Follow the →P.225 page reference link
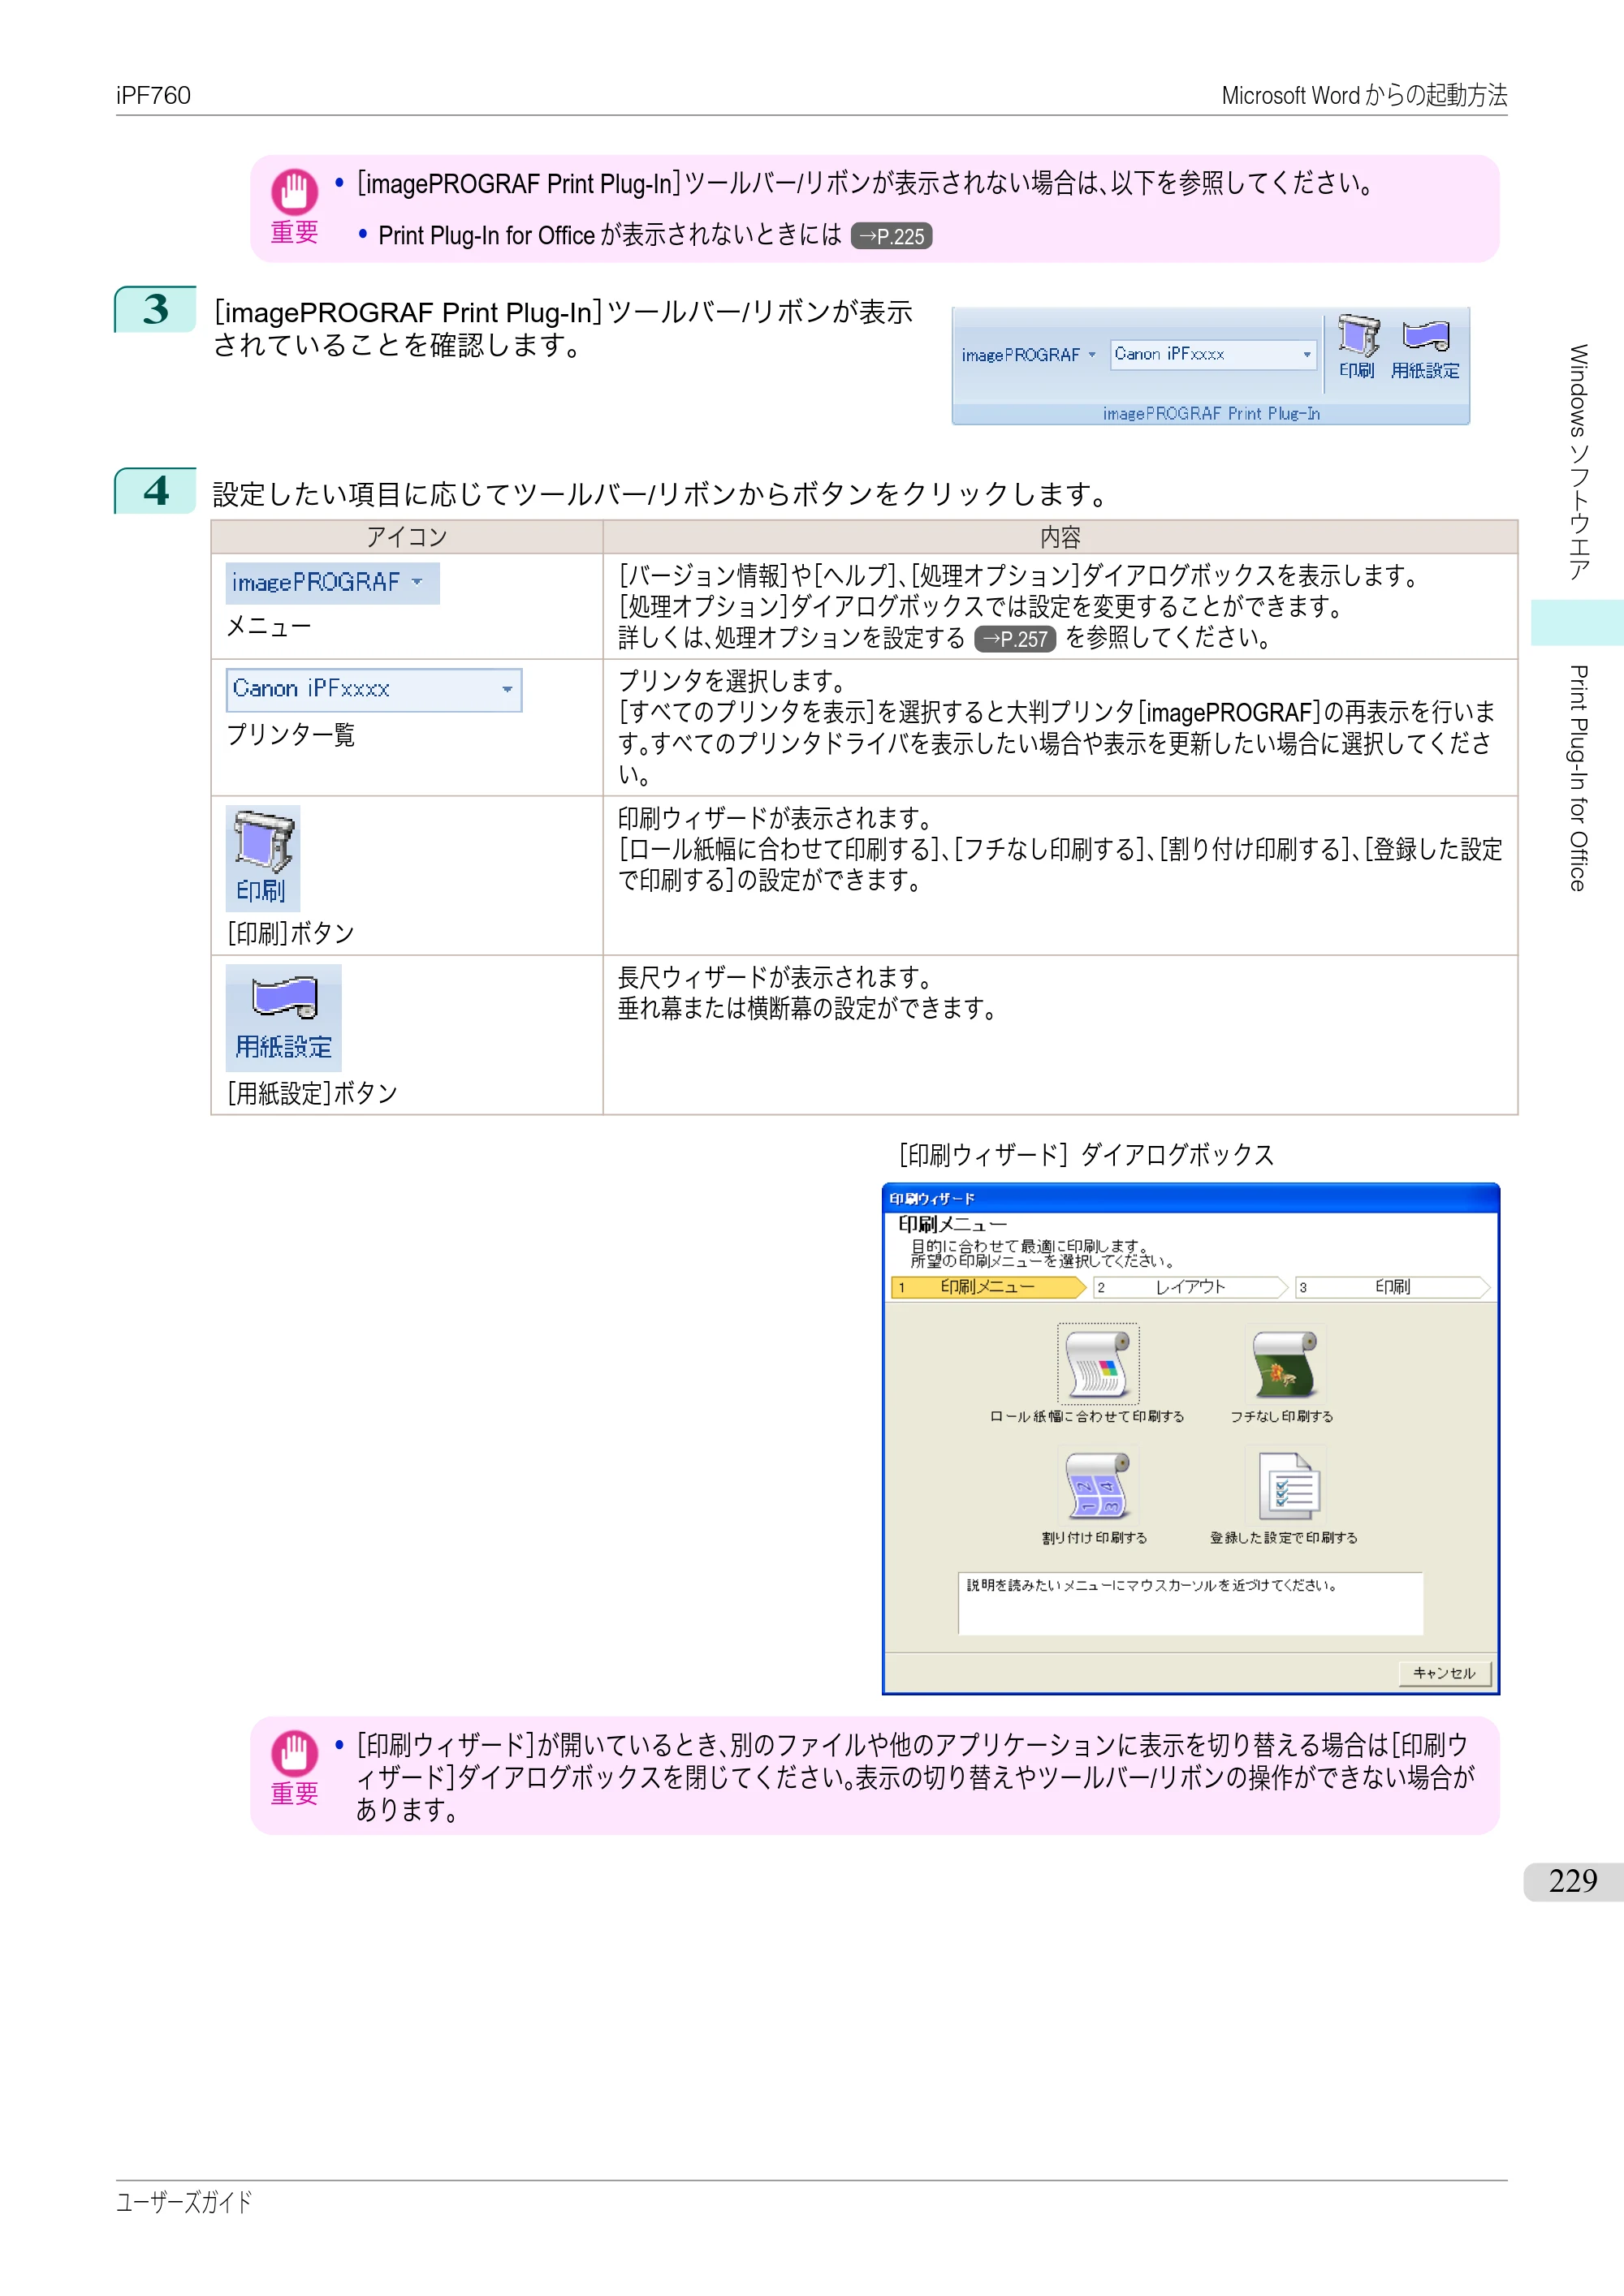The image size is (1624, 2296). (x=892, y=237)
